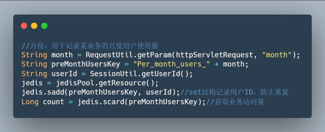Click the red close dot
The width and height of the screenshot is (325, 132).
click(x=24, y=26)
